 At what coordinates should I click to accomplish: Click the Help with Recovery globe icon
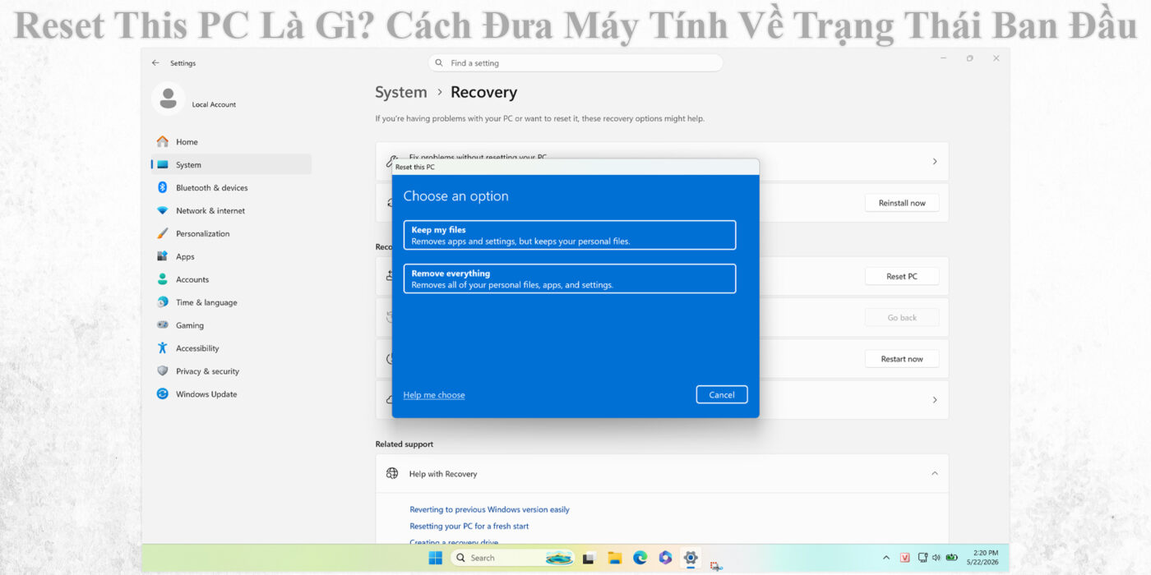392,474
